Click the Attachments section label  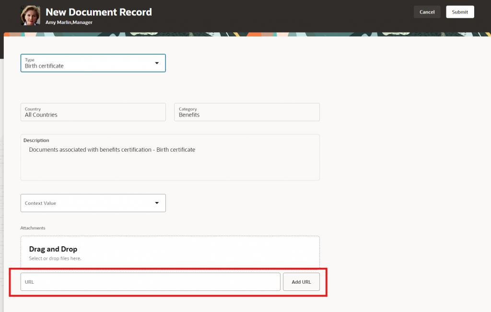(33, 228)
